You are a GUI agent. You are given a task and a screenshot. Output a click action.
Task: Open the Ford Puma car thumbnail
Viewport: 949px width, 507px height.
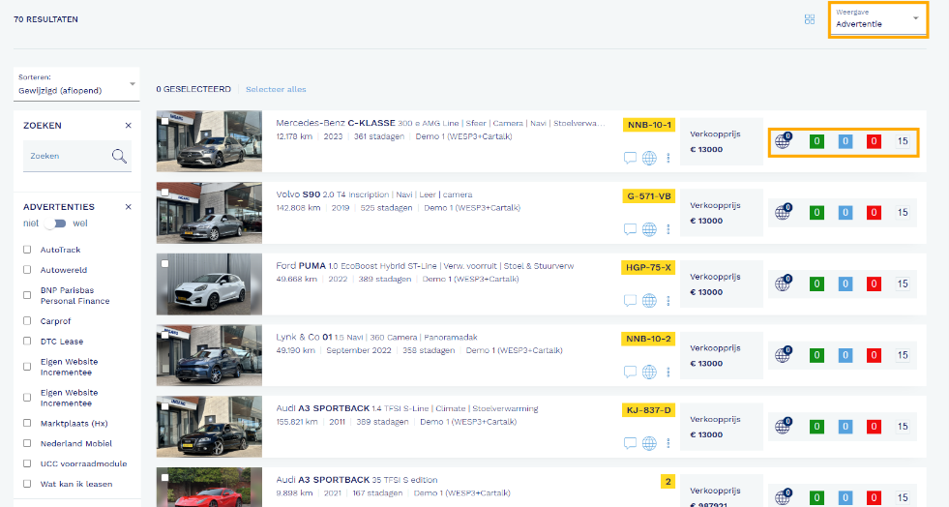[209, 283]
